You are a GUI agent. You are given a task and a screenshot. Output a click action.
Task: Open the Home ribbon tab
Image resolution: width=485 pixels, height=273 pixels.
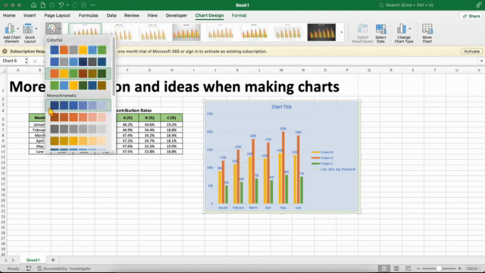(9, 15)
